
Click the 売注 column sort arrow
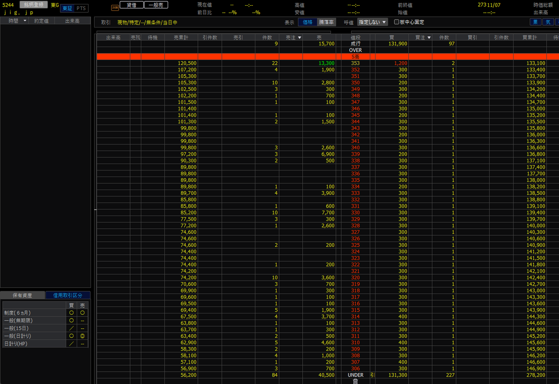click(299, 38)
